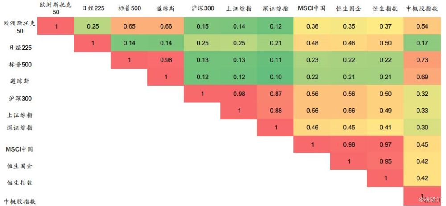Select the 0.65 heatmap cell
The width and height of the screenshot is (446, 206).
click(129, 26)
